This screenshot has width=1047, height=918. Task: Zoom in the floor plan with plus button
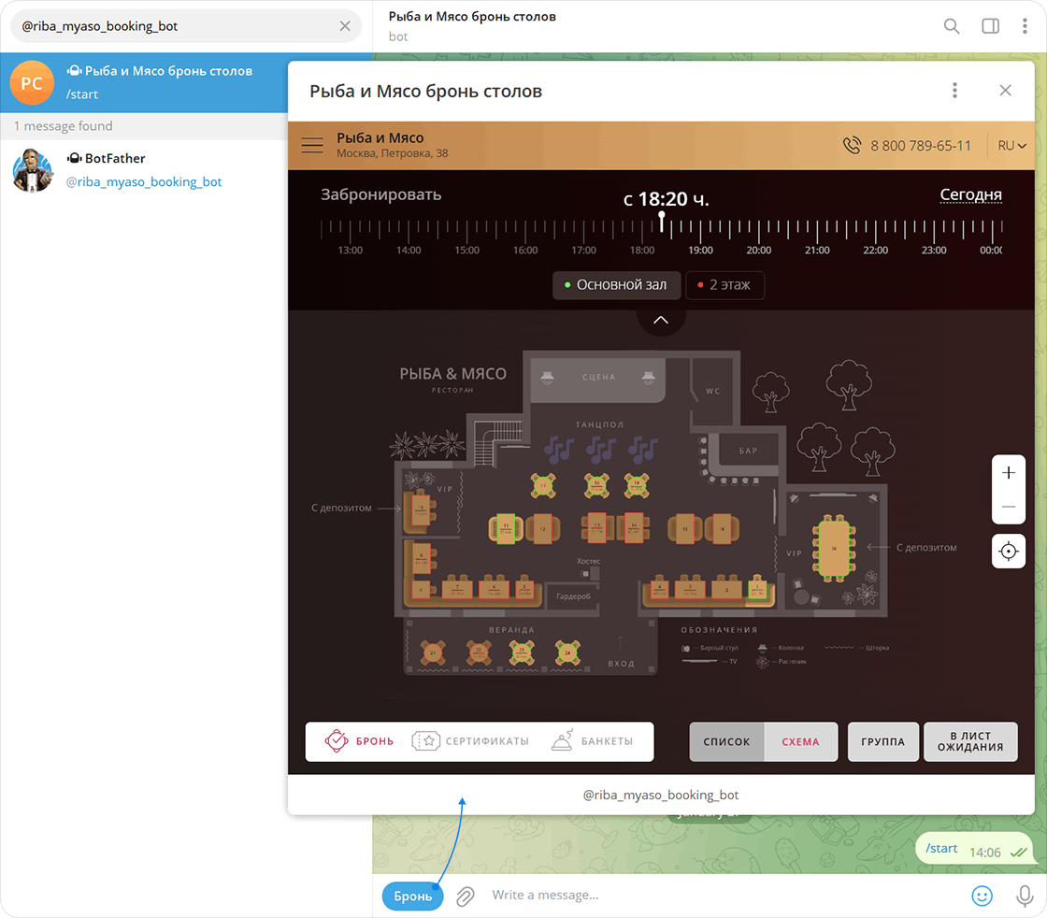(x=1009, y=473)
